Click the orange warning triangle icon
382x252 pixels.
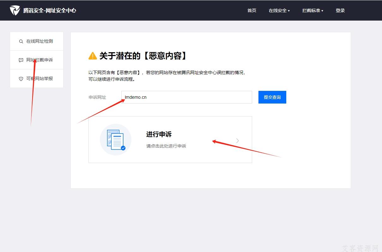93,56
